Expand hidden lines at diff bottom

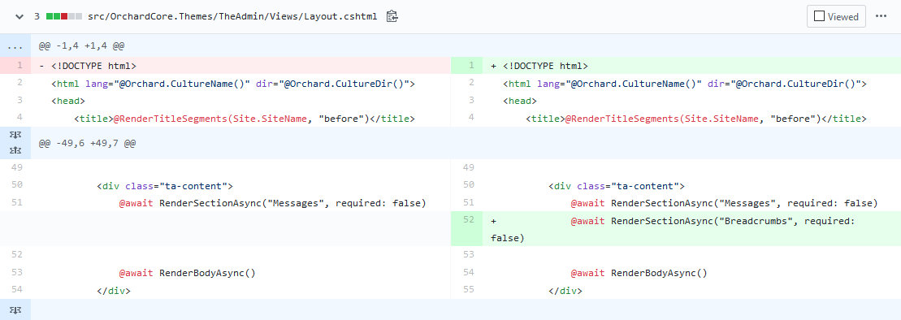tap(16, 309)
